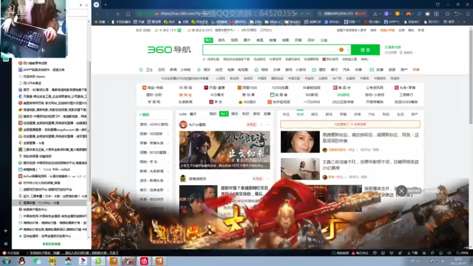
Task: Select the 网页 search tab
Action: click(209, 40)
